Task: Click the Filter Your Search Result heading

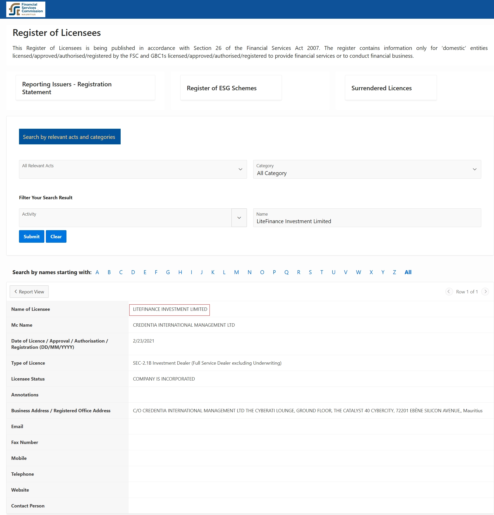Action: click(x=46, y=198)
